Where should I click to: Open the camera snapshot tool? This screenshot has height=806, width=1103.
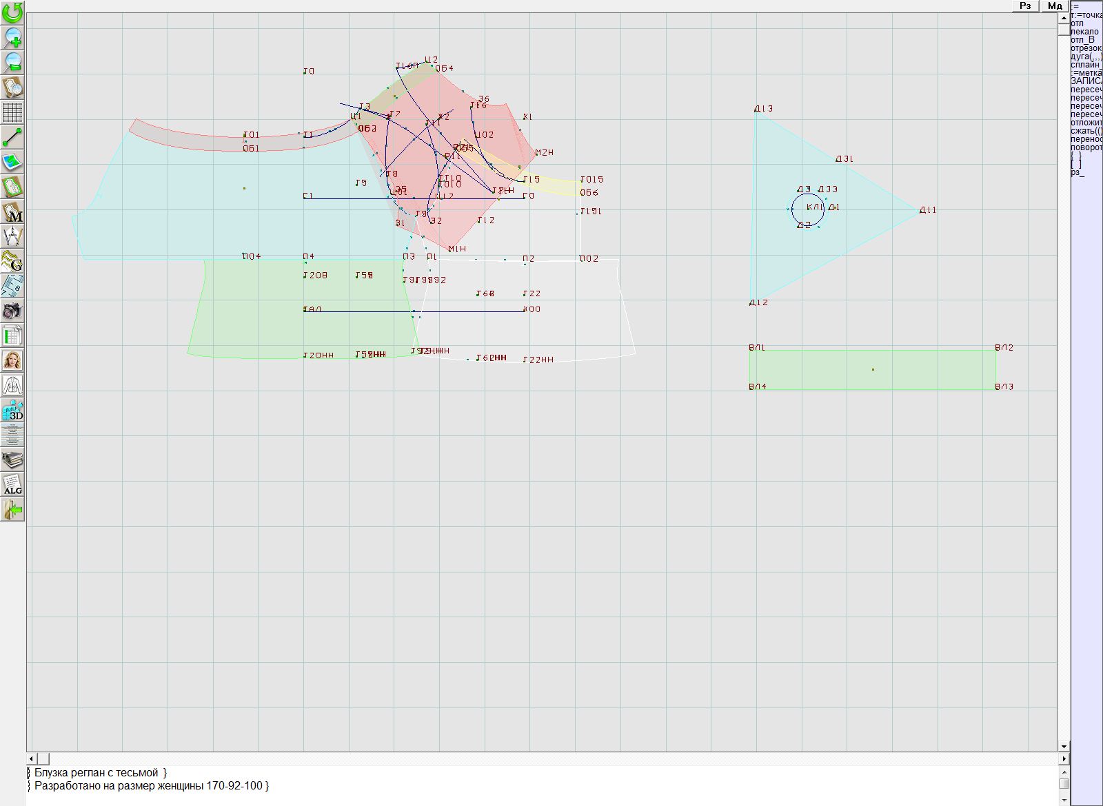pyautogui.click(x=12, y=311)
